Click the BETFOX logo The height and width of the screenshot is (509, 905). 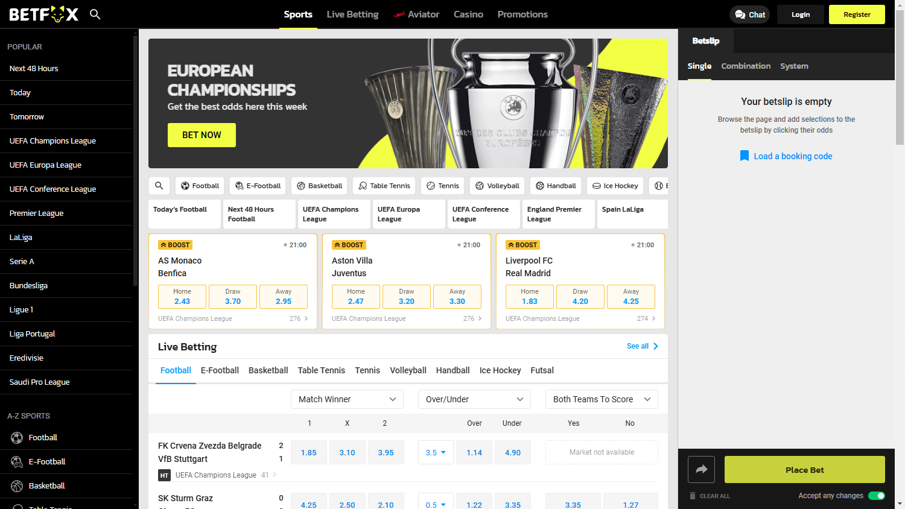pos(44,14)
